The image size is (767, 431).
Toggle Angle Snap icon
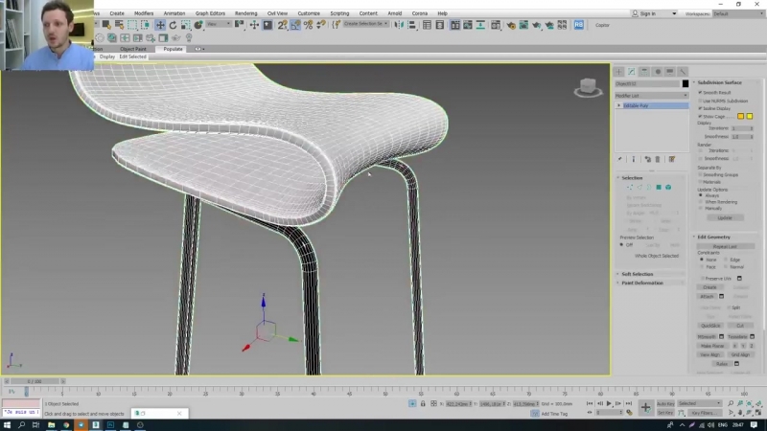[295, 25]
